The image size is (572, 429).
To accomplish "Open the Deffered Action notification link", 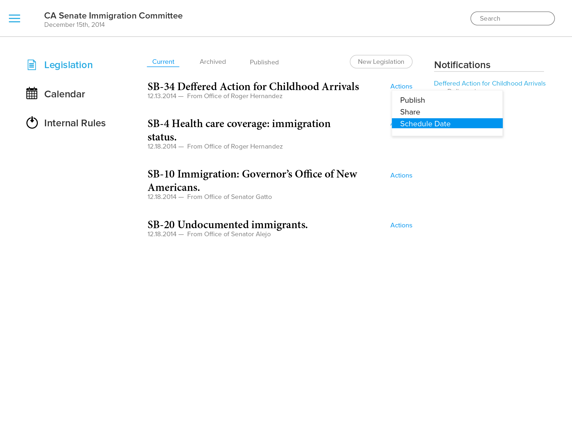I will click(490, 83).
